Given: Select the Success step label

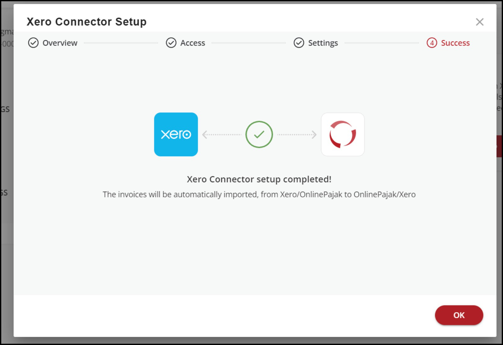Looking at the screenshot, I should tap(455, 43).
